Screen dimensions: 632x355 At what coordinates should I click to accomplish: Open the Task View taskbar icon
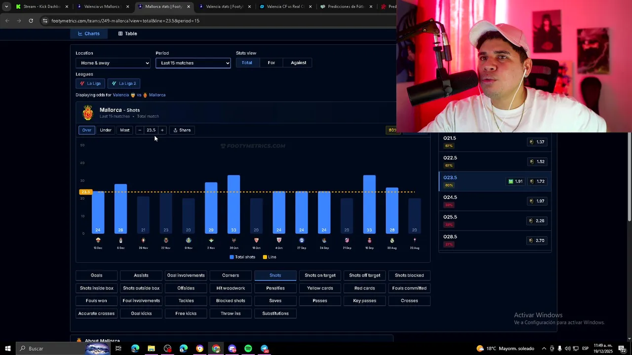point(118,349)
